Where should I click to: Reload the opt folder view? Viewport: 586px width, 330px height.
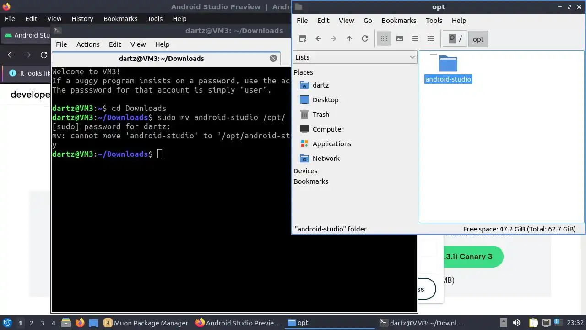pos(365,38)
